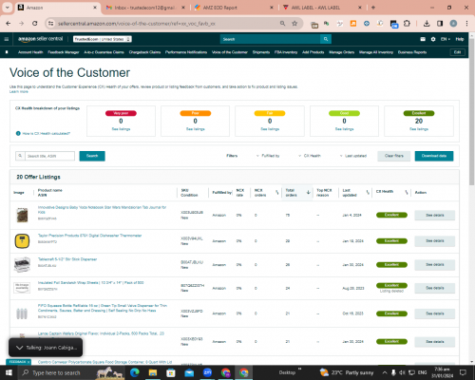Click the zoom magnifier icon in the address bar
Viewport: 475px width, 380px height.
pos(282,23)
